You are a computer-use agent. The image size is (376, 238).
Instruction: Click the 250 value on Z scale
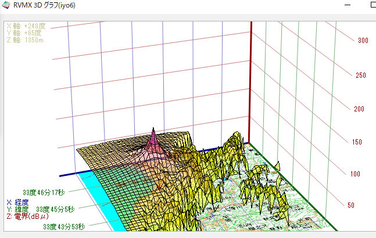(x=361, y=75)
